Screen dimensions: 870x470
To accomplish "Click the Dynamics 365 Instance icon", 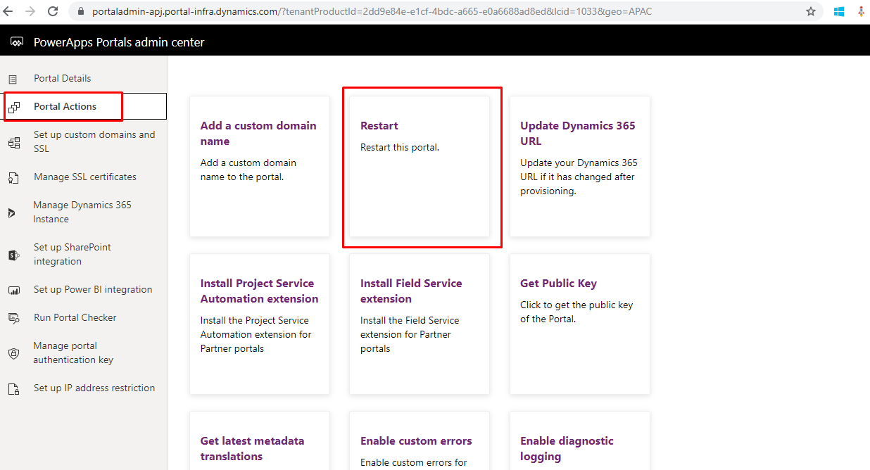I will tap(12, 212).
